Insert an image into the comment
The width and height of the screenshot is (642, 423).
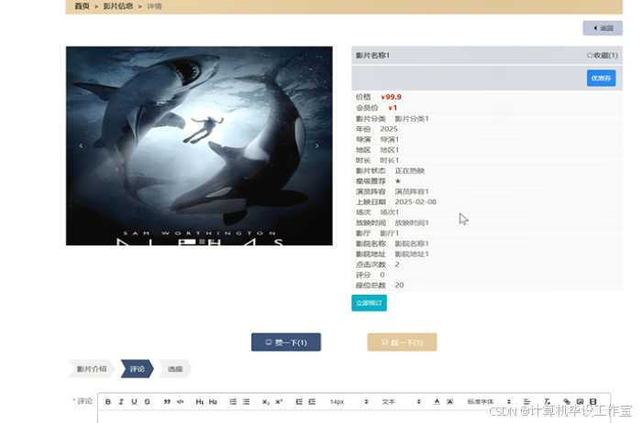pyautogui.click(x=580, y=402)
